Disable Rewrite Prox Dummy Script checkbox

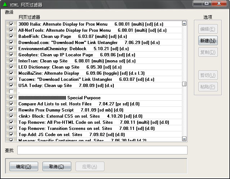click(x=11, y=110)
